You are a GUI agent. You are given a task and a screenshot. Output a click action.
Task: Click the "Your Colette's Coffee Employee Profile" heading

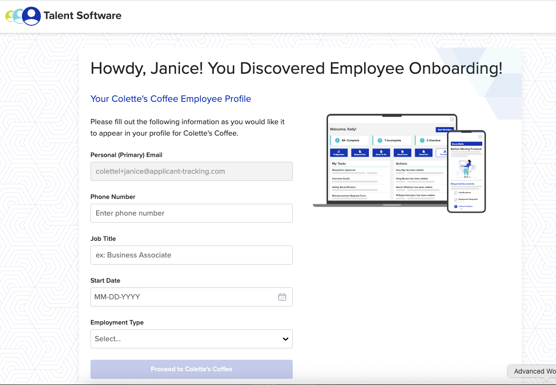coord(170,99)
